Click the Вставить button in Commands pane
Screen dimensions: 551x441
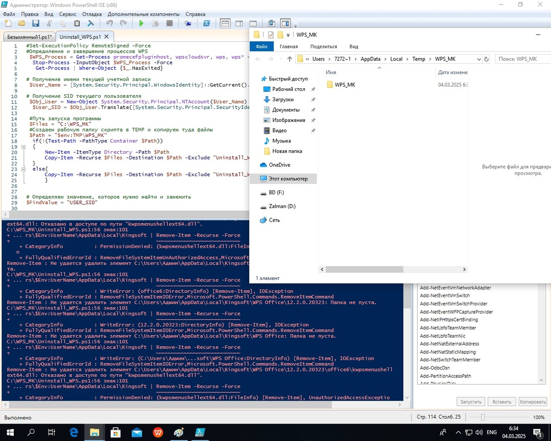[502, 401]
